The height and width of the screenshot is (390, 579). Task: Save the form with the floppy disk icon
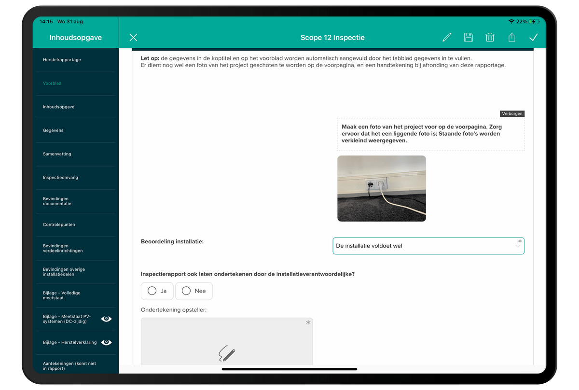tap(468, 38)
